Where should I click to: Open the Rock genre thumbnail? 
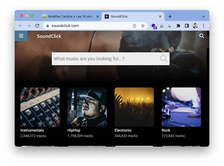coord(181,107)
